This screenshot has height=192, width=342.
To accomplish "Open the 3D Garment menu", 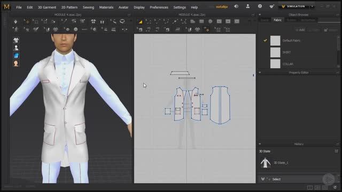I will [x=47, y=7].
